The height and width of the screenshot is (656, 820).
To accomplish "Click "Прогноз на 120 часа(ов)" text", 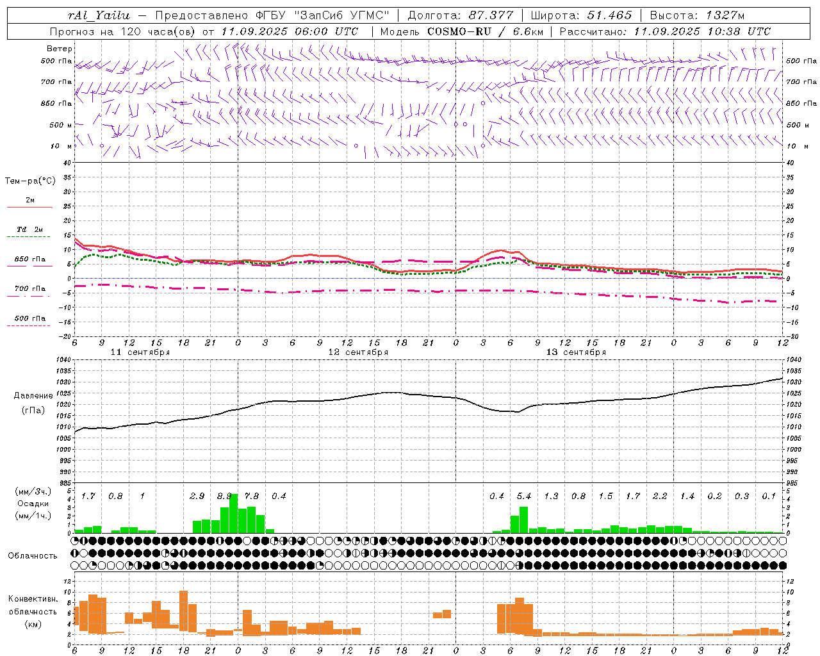I will [x=123, y=31].
